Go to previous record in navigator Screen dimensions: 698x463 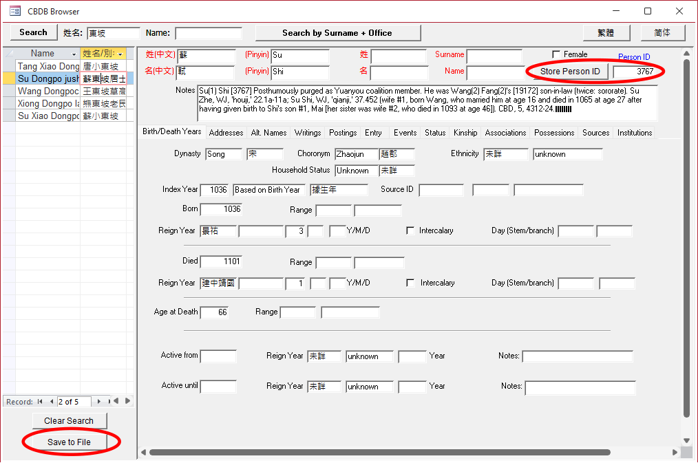[50, 401]
